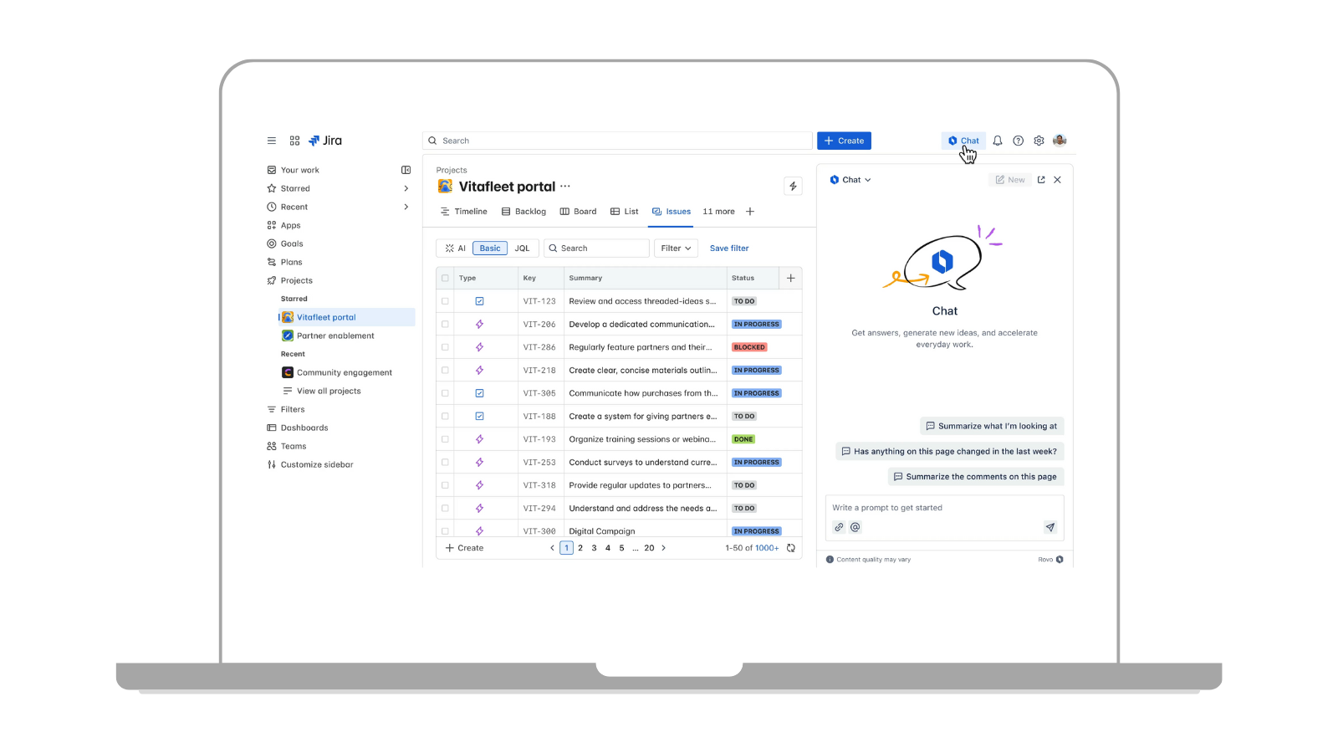Click your profile avatar
The width and height of the screenshot is (1338, 753).
point(1060,141)
